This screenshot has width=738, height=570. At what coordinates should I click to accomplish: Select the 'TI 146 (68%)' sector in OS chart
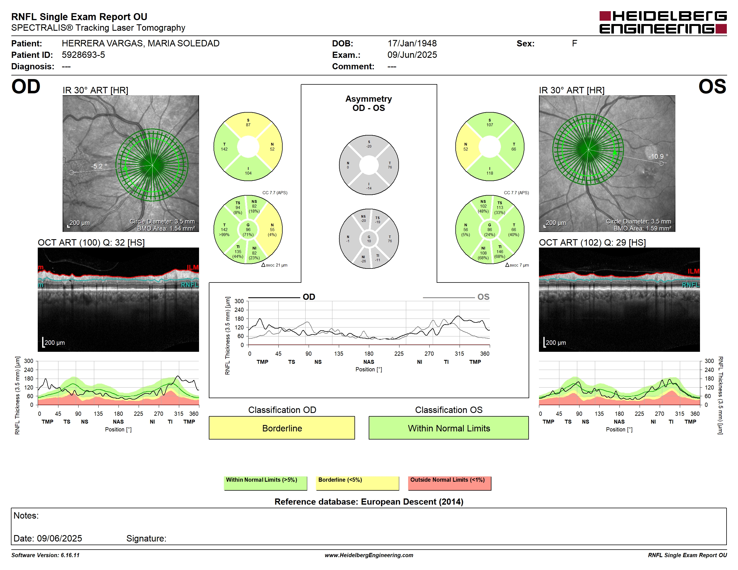pyautogui.click(x=500, y=252)
